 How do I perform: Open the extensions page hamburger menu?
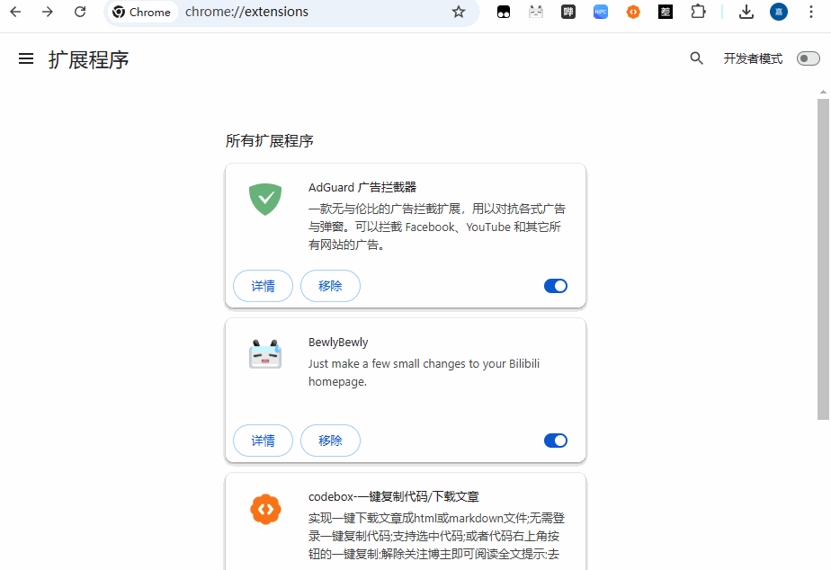point(25,58)
